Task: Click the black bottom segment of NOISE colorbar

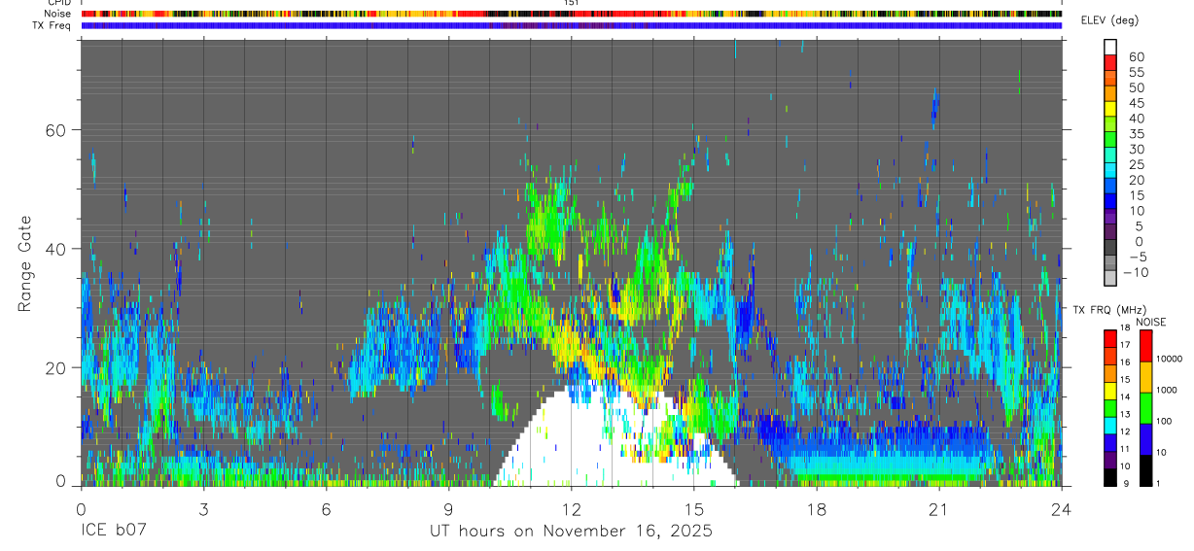Action: (x=1145, y=470)
